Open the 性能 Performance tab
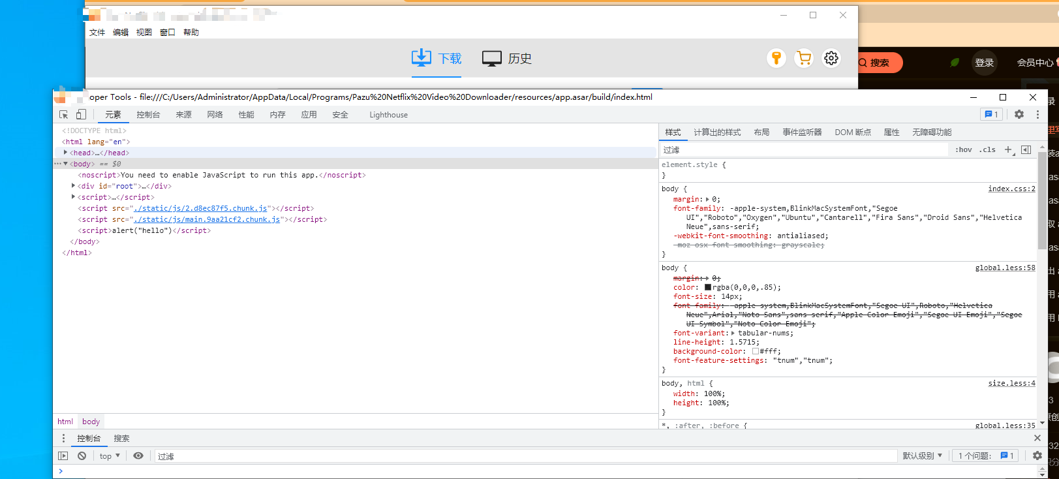1059x479 pixels. [x=246, y=114]
